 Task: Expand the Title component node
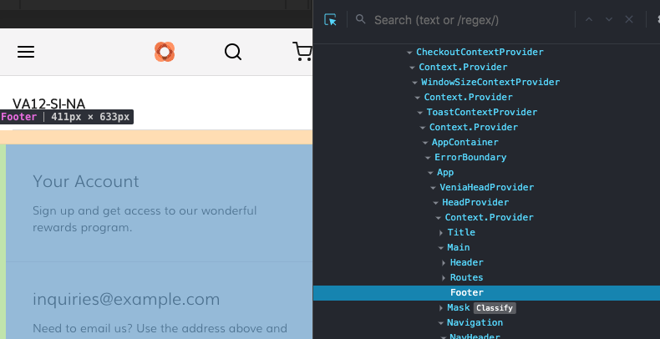tap(441, 233)
